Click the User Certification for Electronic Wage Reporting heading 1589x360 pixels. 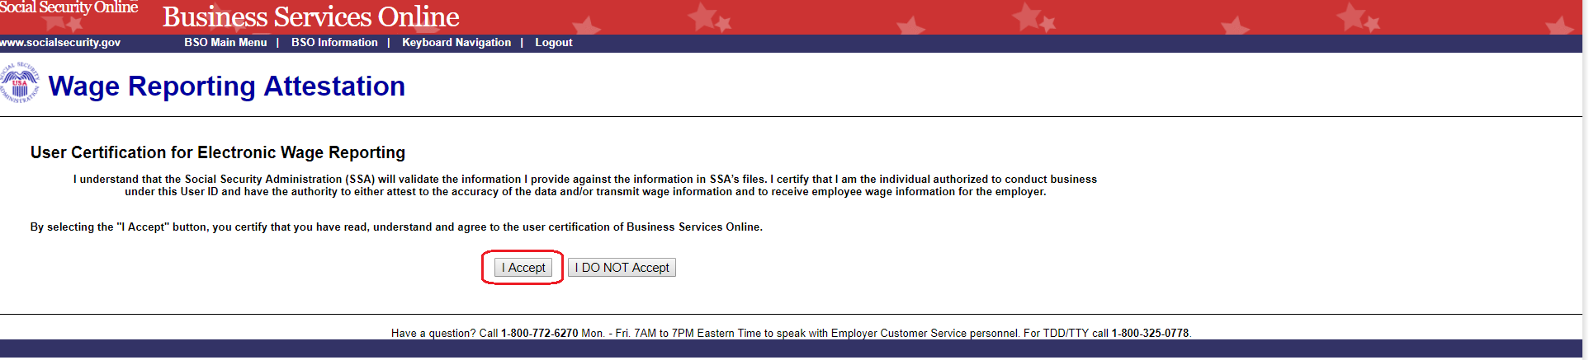(x=218, y=152)
